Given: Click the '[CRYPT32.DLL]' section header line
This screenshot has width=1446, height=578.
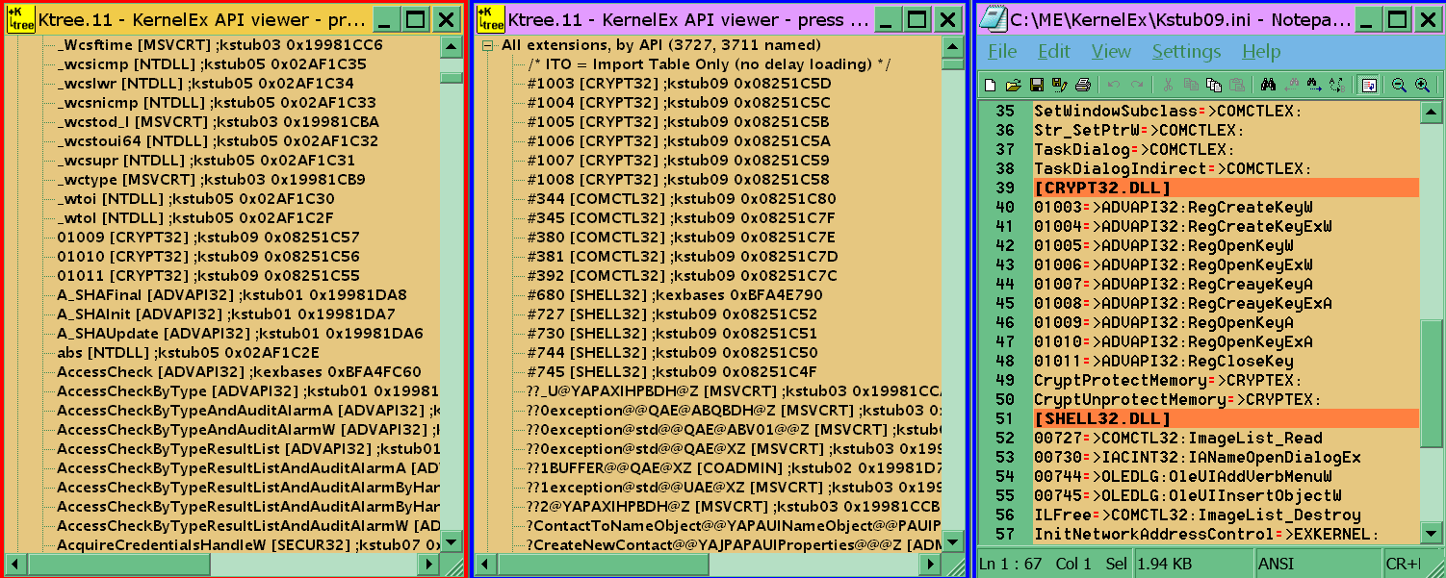Looking at the screenshot, I should point(1226,188).
